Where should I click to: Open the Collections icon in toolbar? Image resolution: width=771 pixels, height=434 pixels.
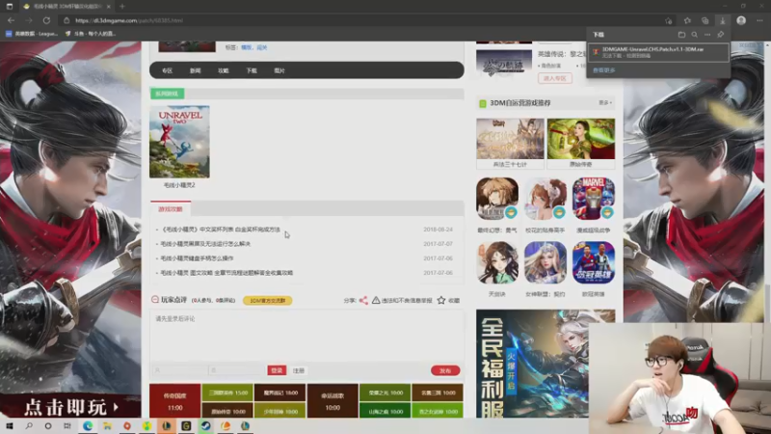[705, 20]
